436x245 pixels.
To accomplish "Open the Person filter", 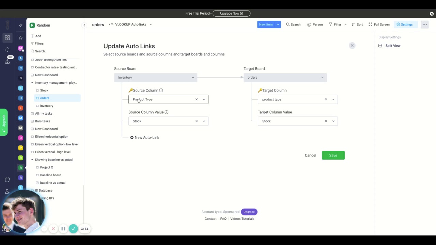I will point(315,24).
